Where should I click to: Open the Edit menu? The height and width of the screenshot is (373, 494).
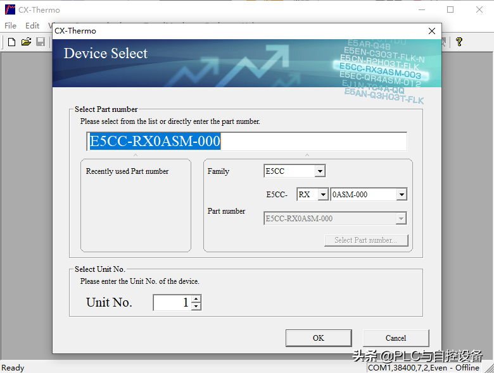32,26
